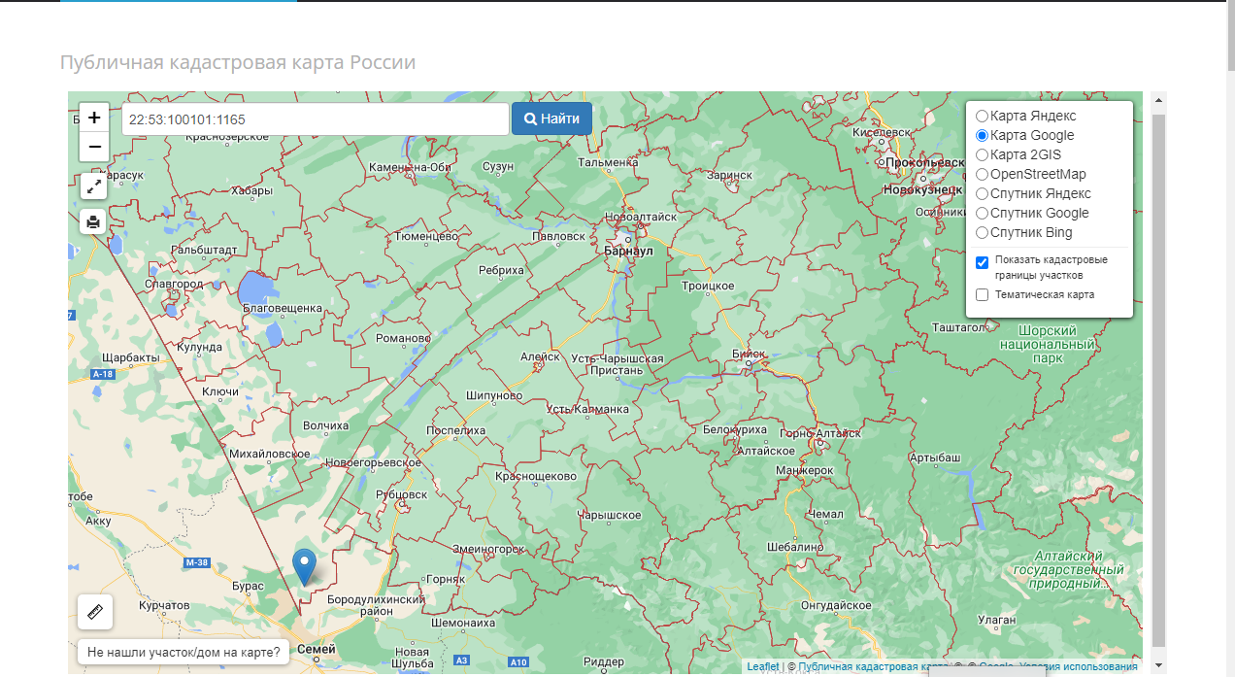Enable Тематическая карта checkbox
Screen dimensions: 1235x677
(982, 295)
